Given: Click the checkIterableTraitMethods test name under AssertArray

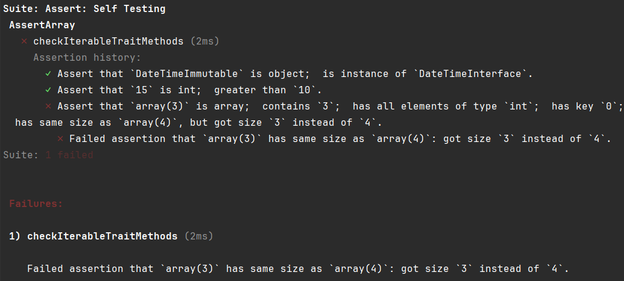Looking at the screenshot, I should (109, 42).
